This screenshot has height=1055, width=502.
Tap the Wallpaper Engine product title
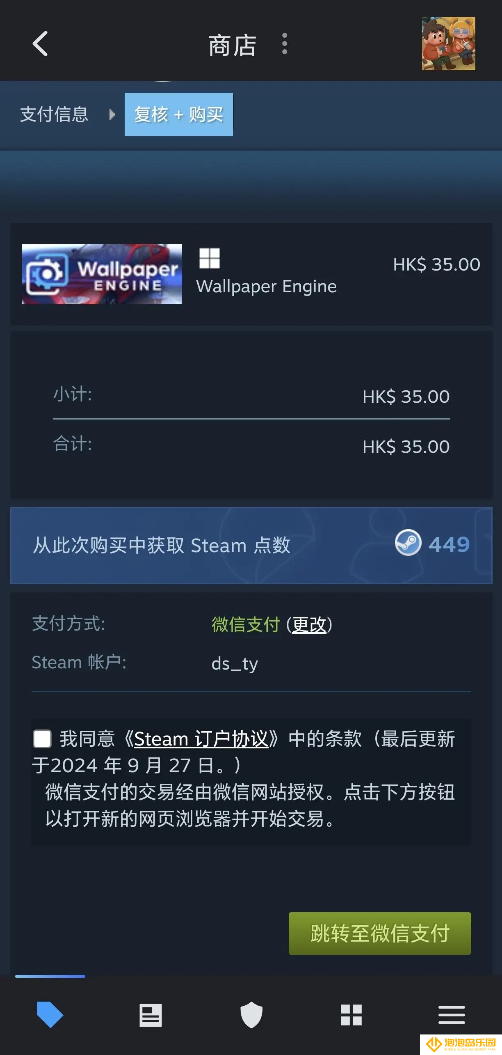tap(266, 287)
